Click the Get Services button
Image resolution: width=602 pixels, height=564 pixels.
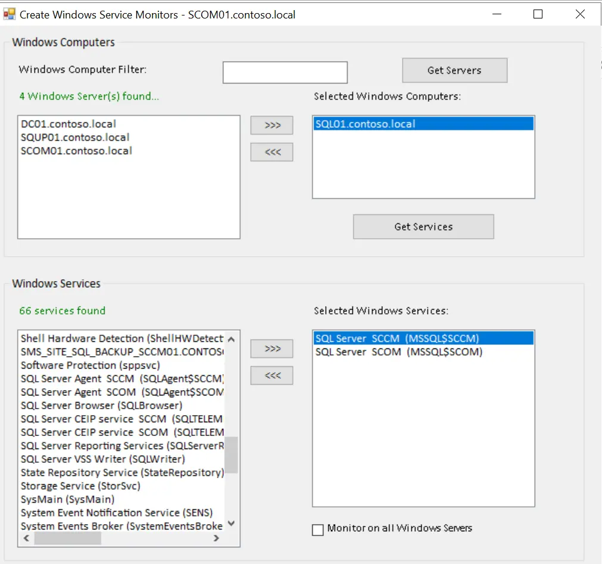point(423,227)
